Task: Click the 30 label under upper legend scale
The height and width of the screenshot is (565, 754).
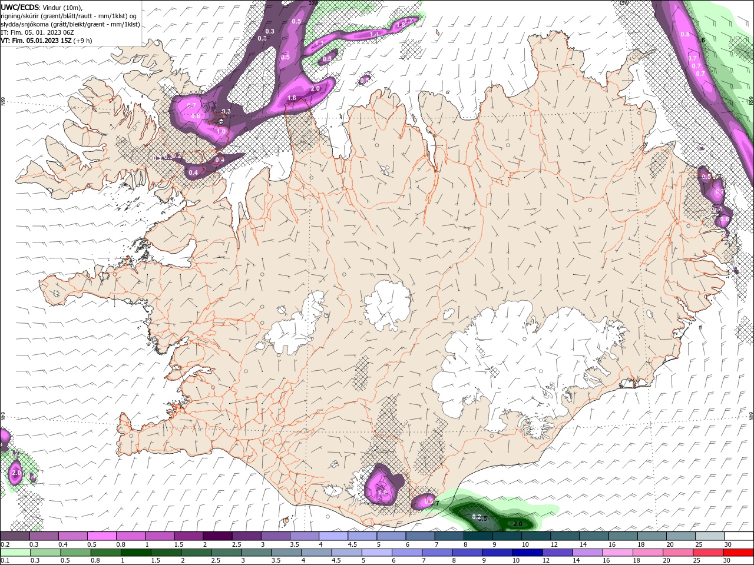Action: click(728, 544)
